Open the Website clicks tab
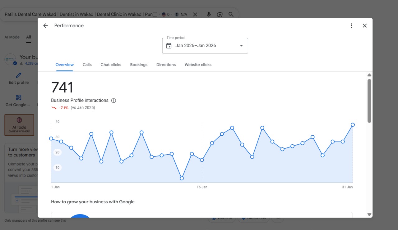Viewport: 398px width, 230px height. [198, 65]
